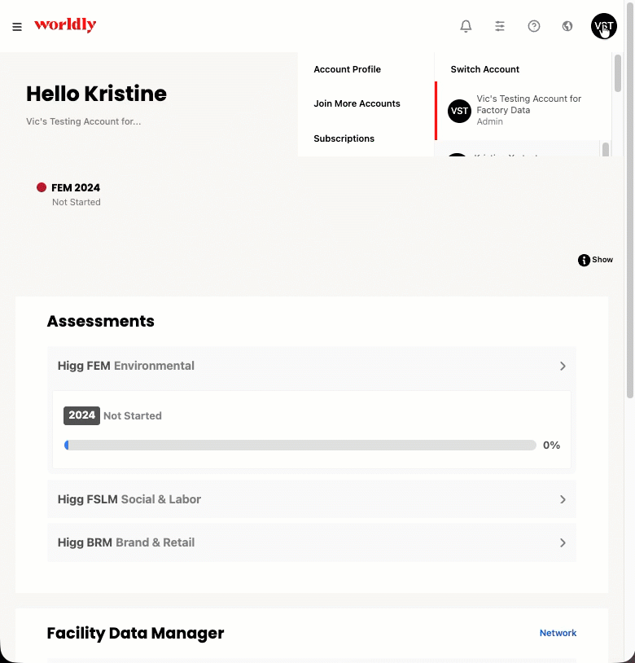Expand Higg FSLM Social & Labor chevron
This screenshot has height=663, width=635.
point(563,500)
